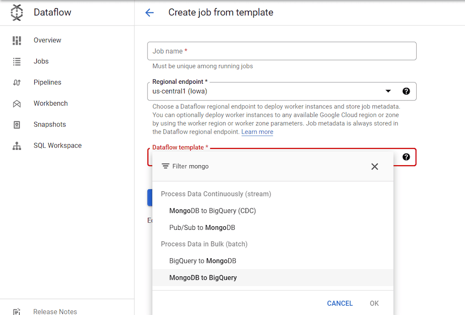Select MongoDB to BigQuery (CDC) template
The height and width of the screenshot is (315, 465).
coord(213,210)
